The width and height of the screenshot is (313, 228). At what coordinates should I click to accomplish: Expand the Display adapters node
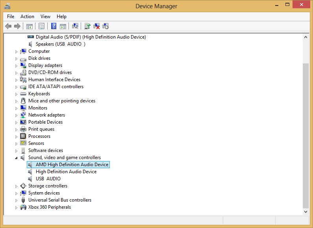16,66
